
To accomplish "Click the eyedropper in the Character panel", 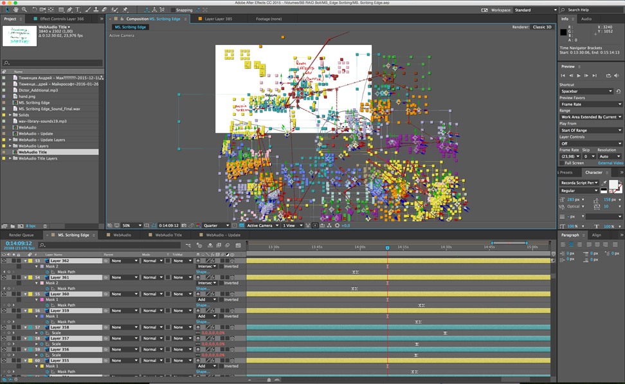I will pos(604,183).
